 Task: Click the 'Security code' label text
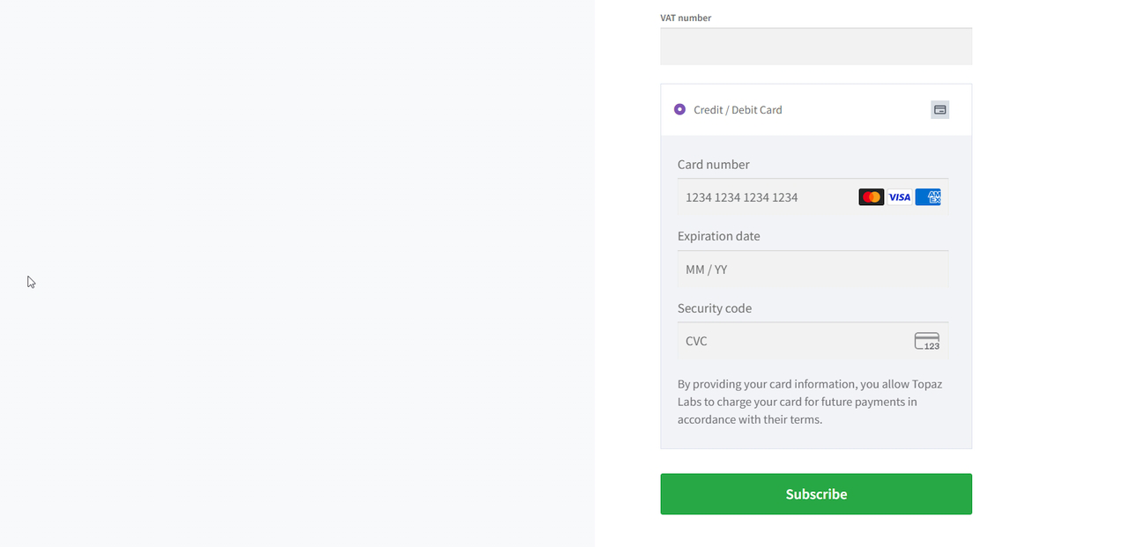(x=714, y=308)
